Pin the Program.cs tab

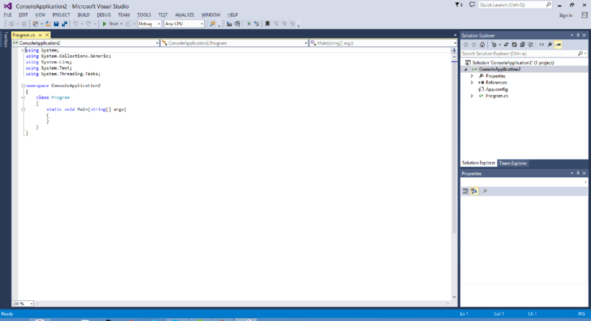pos(40,35)
